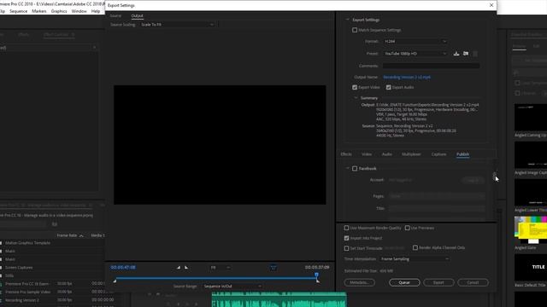This screenshot has width=547, height=307.
Task: Open the Markers menu in Premiere
Action: tap(39, 11)
